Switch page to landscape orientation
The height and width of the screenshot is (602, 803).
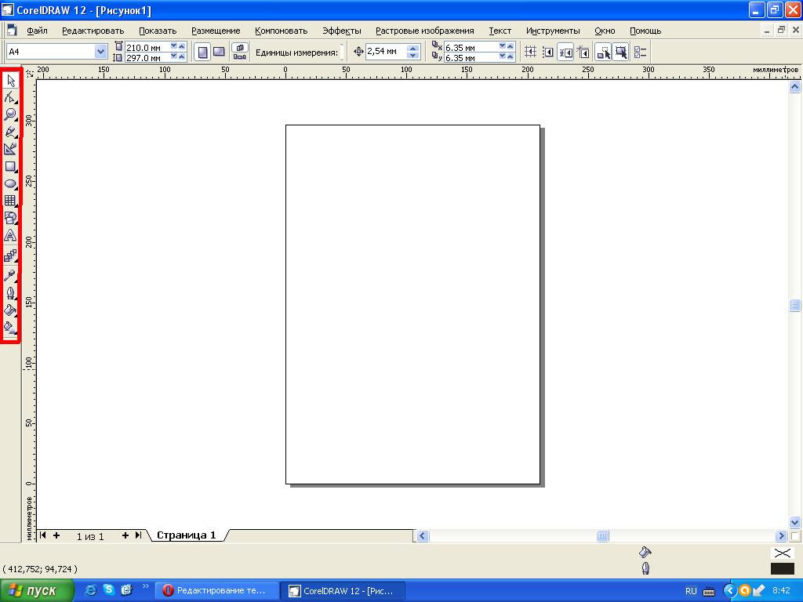click(x=220, y=52)
